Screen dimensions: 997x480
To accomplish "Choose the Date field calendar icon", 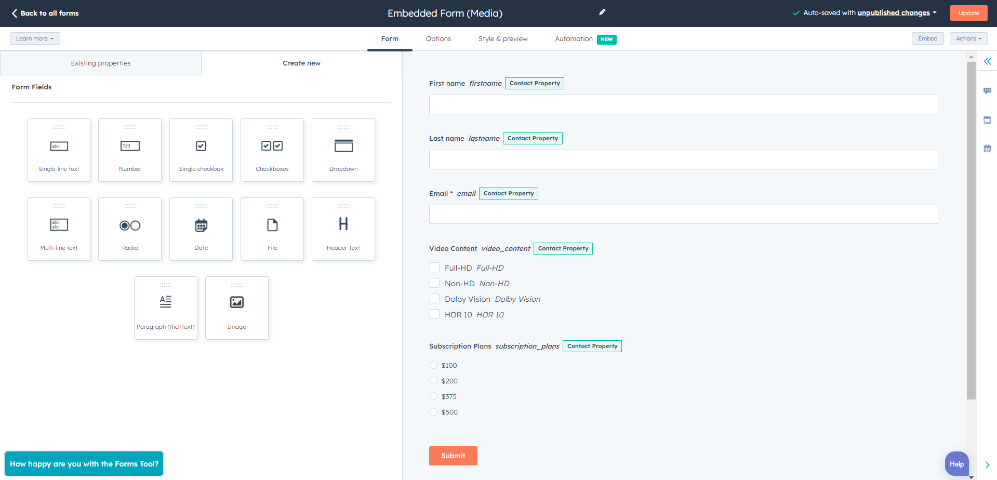I will (x=201, y=225).
